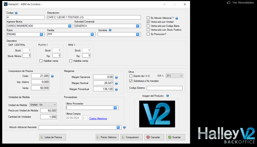Click the Venta price field
257x147 pixels.
point(40,88)
